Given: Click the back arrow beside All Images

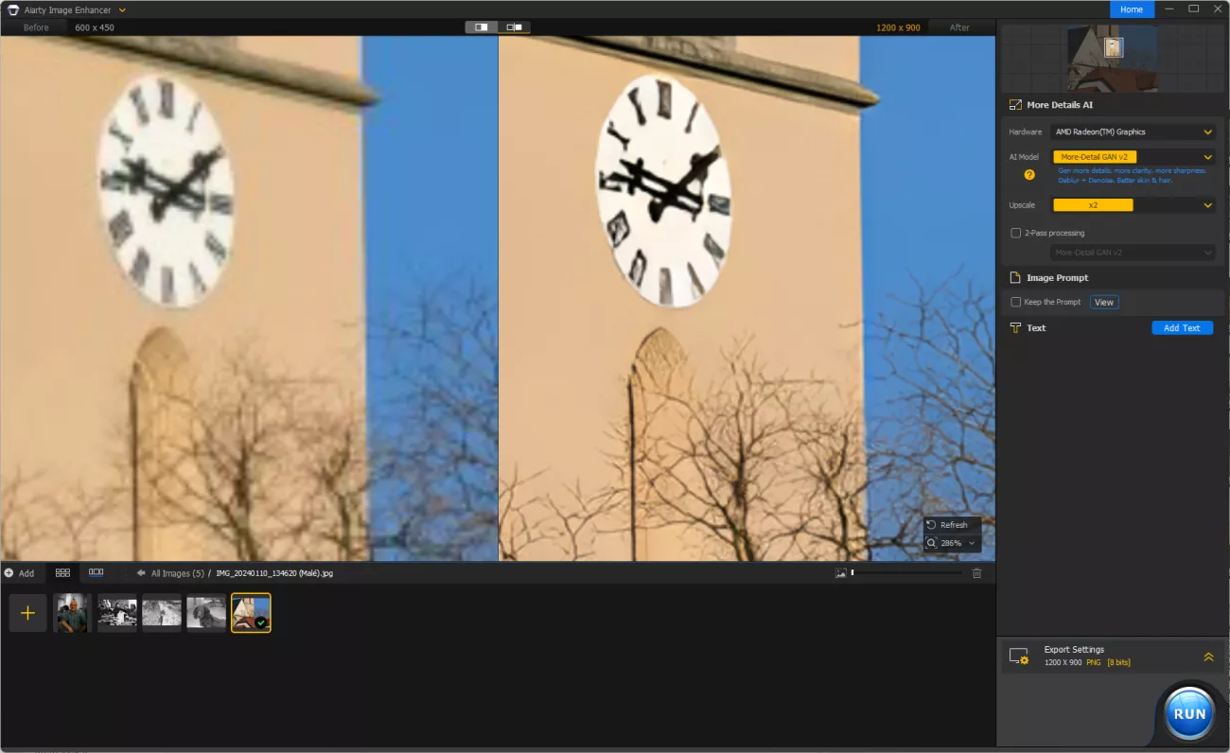Looking at the screenshot, I should pos(141,573).
